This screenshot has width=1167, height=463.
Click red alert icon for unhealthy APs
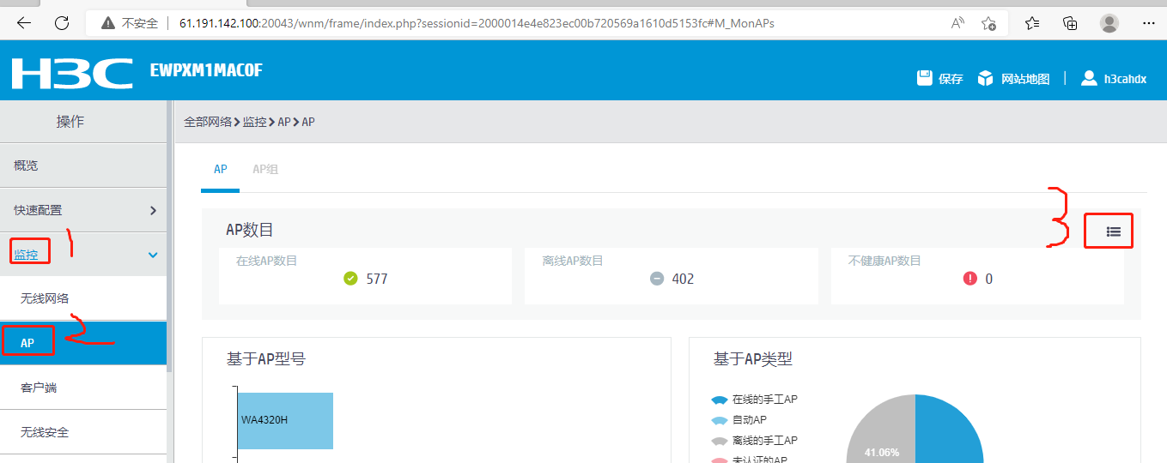970,278
